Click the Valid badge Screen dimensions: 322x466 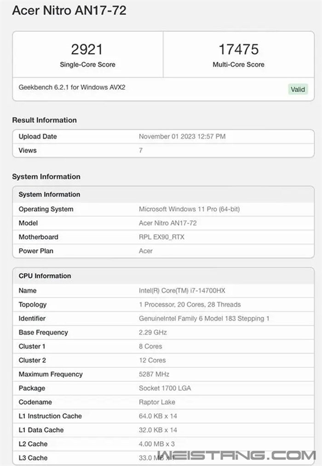(298, 89)
